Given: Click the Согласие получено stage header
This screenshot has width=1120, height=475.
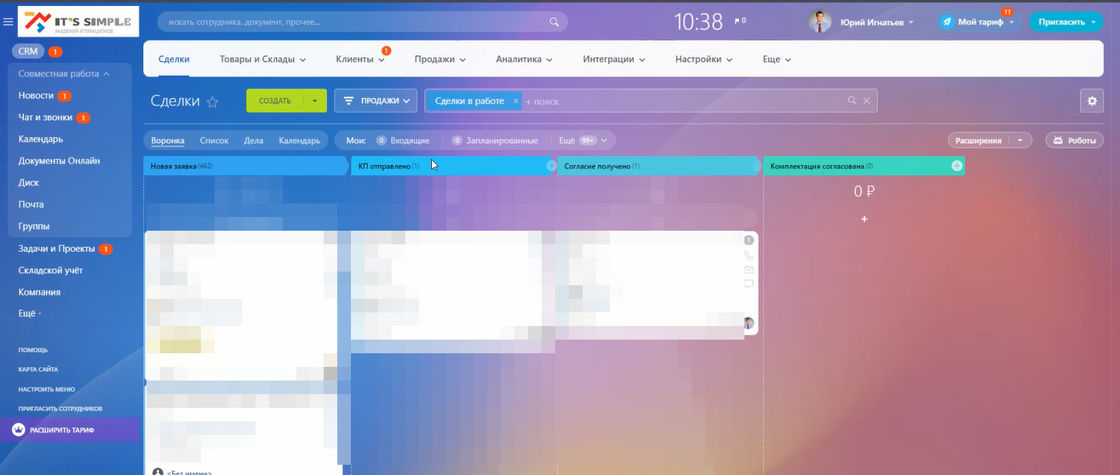Looking at the screenshot, I should (x=658, y=166).
